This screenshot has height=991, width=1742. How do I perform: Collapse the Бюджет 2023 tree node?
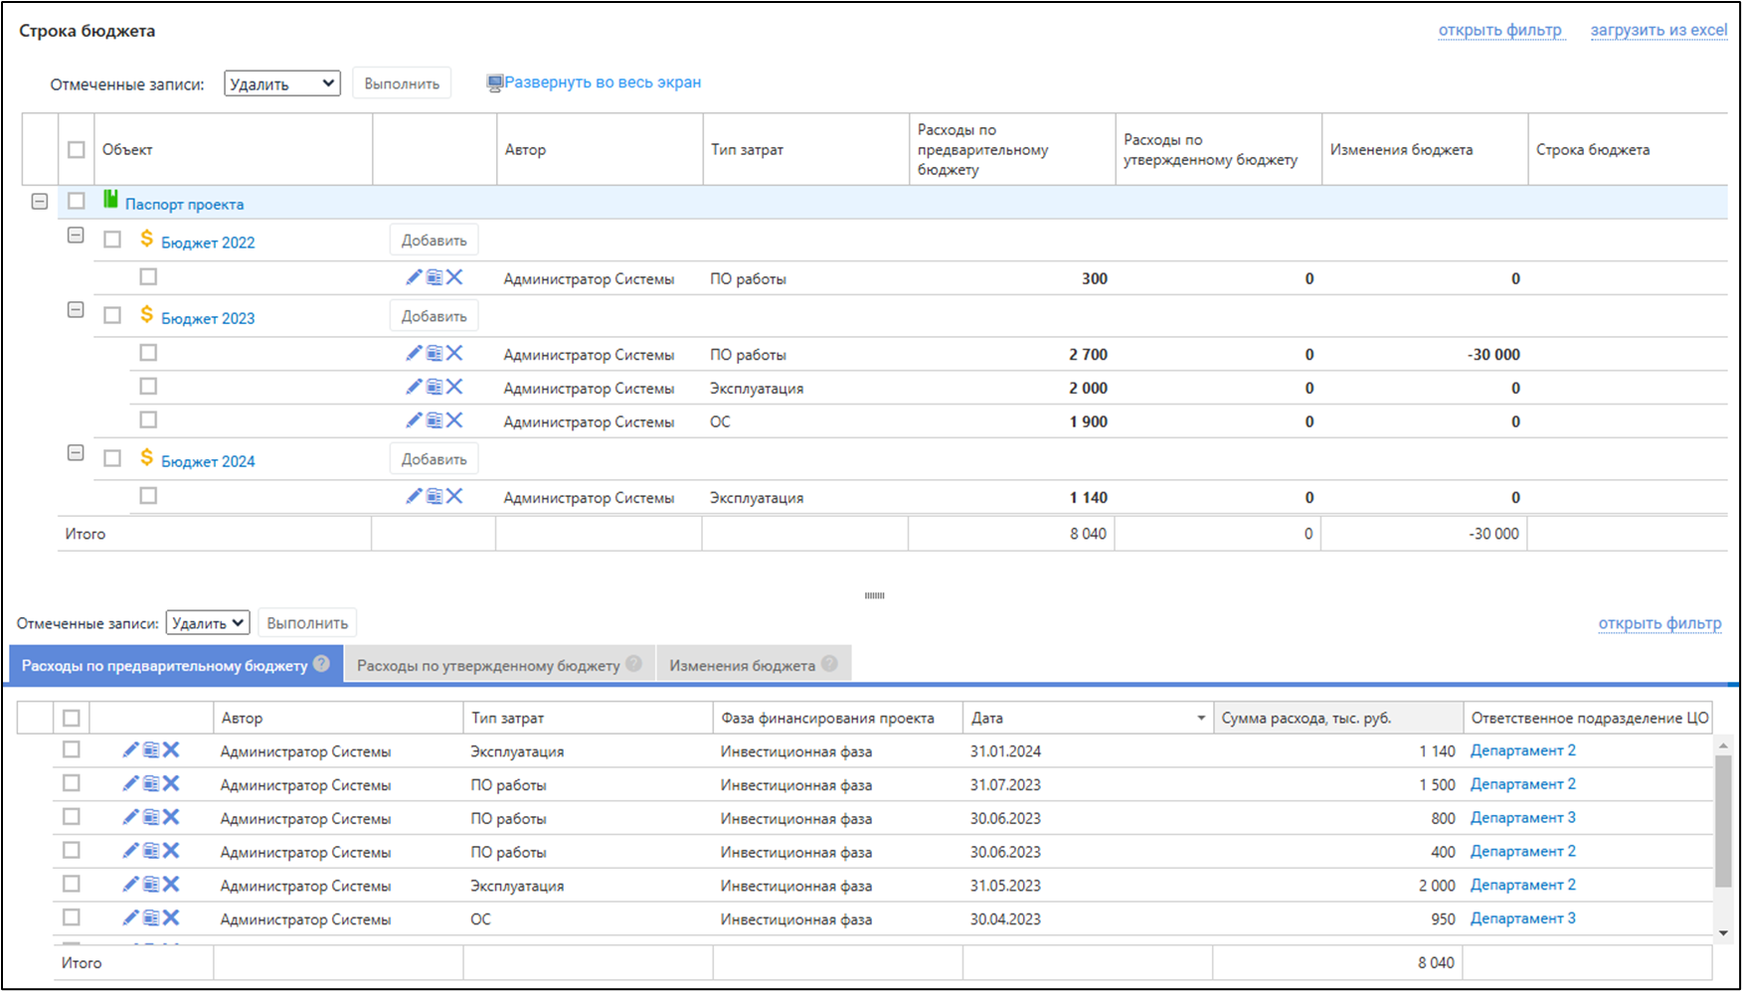[x=76, y=310]
